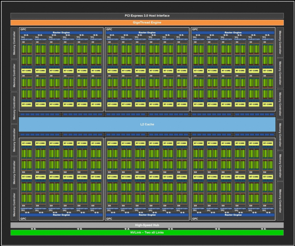295x246 pixels.
Task: Click Raster Engine in the top-left GPC
Action: click(61, 32)
